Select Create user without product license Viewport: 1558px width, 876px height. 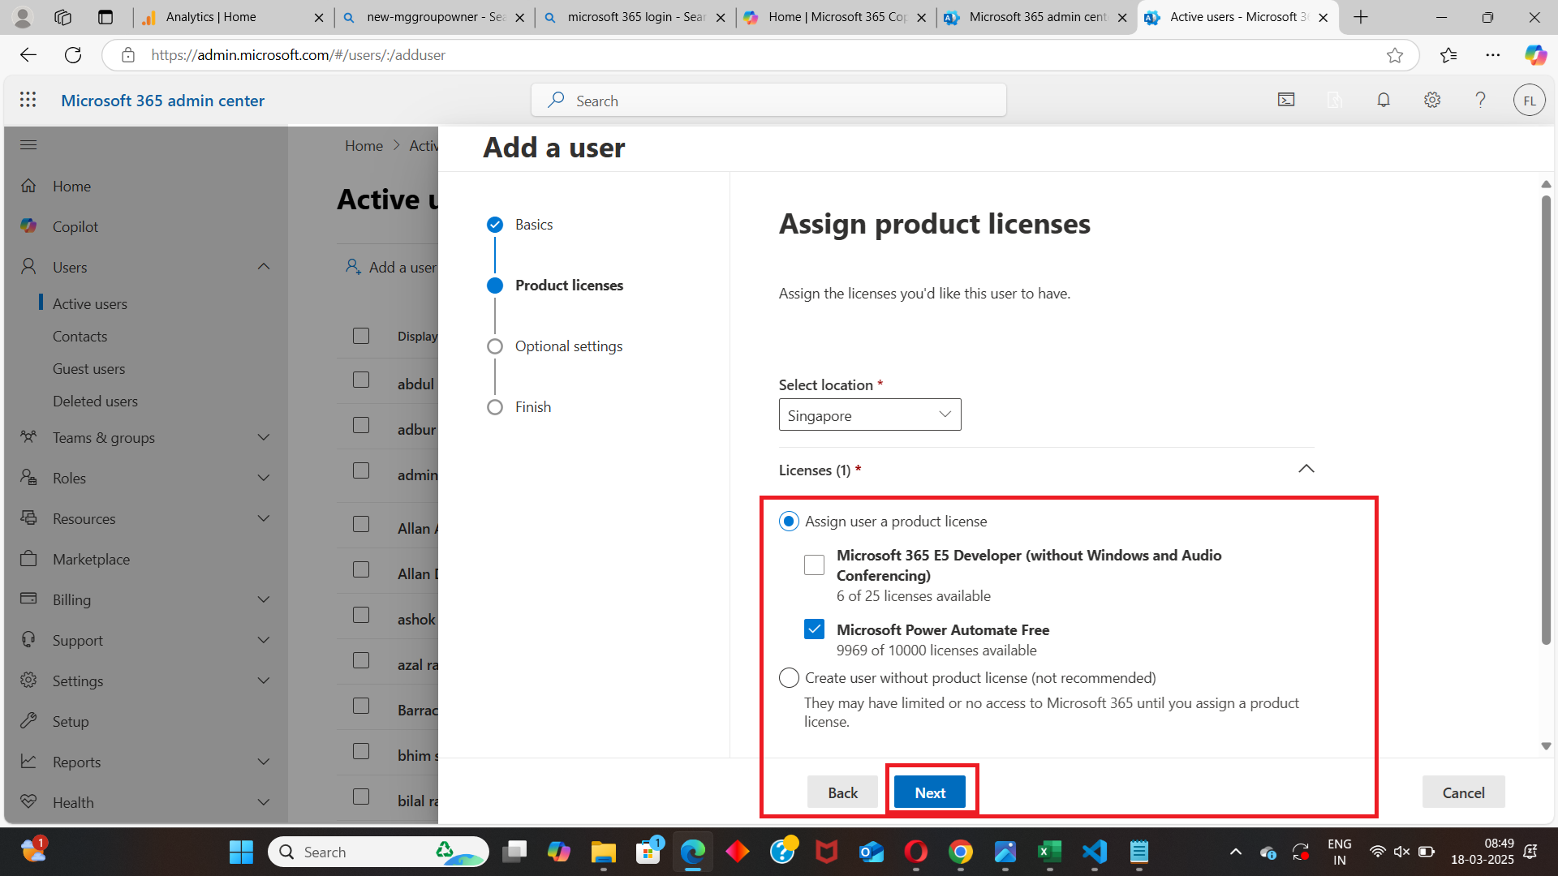789,677
